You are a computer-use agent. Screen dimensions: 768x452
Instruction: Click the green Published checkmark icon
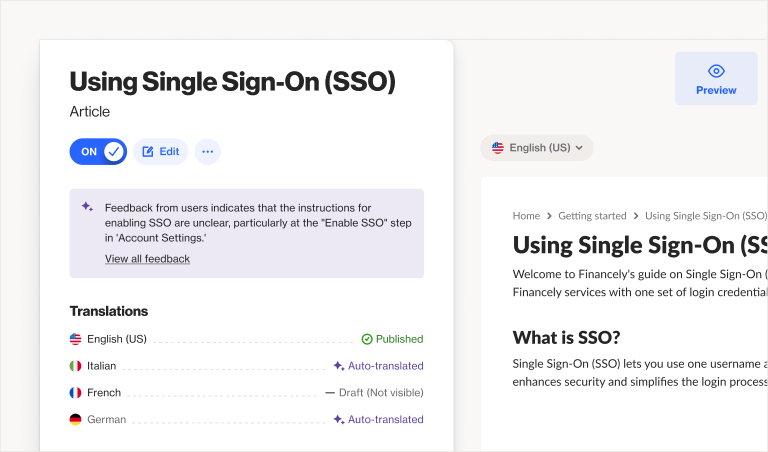coord(367,339)
